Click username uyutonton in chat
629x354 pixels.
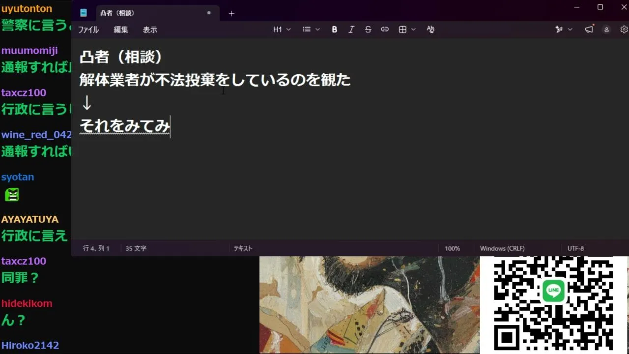tap(27, 8)
